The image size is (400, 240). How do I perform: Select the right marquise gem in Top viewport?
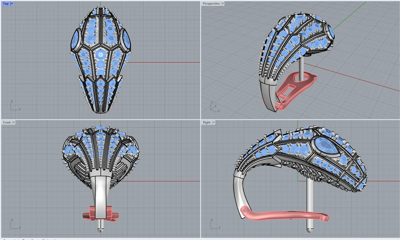tap(126, 40)
